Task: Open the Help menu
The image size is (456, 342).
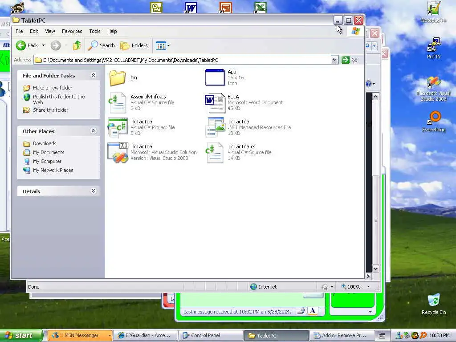Action: pyautogui.click(x=112, y=31)
